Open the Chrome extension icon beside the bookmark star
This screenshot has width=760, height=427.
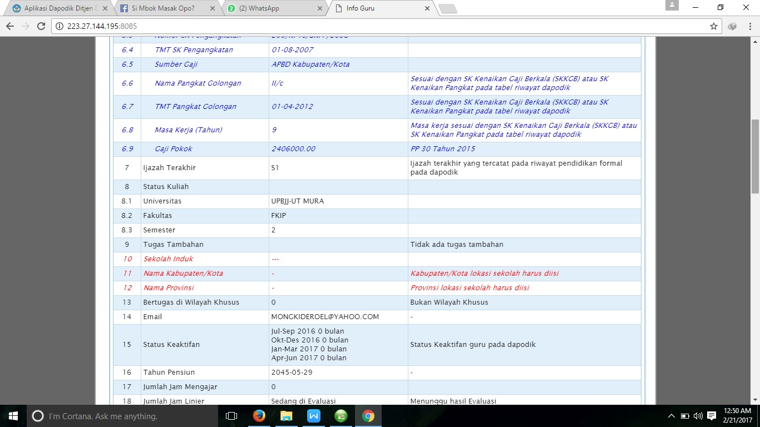[x=732, y=26]
